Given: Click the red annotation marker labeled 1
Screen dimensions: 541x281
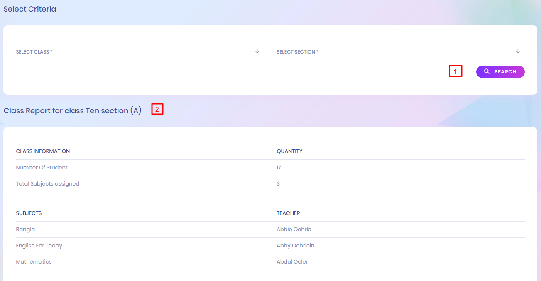Looking at the screenshot, I should pos(455,71).
